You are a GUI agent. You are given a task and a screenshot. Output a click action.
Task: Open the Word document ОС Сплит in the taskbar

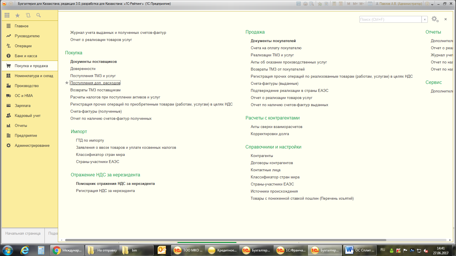[x=360, y=250]
